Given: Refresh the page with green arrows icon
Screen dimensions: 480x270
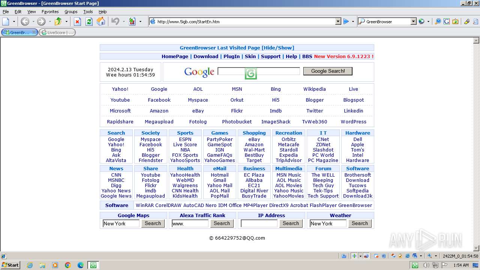Looking at the screenshot, I should 89,21.
